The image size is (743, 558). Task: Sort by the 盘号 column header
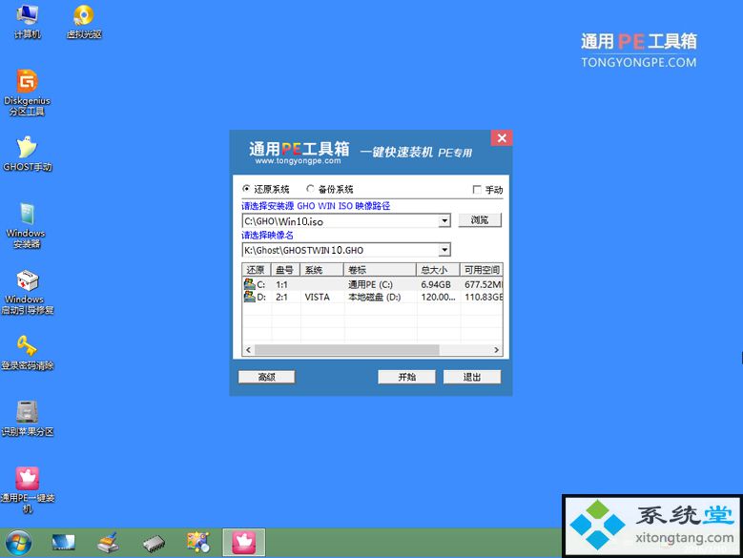pos(285,270)
